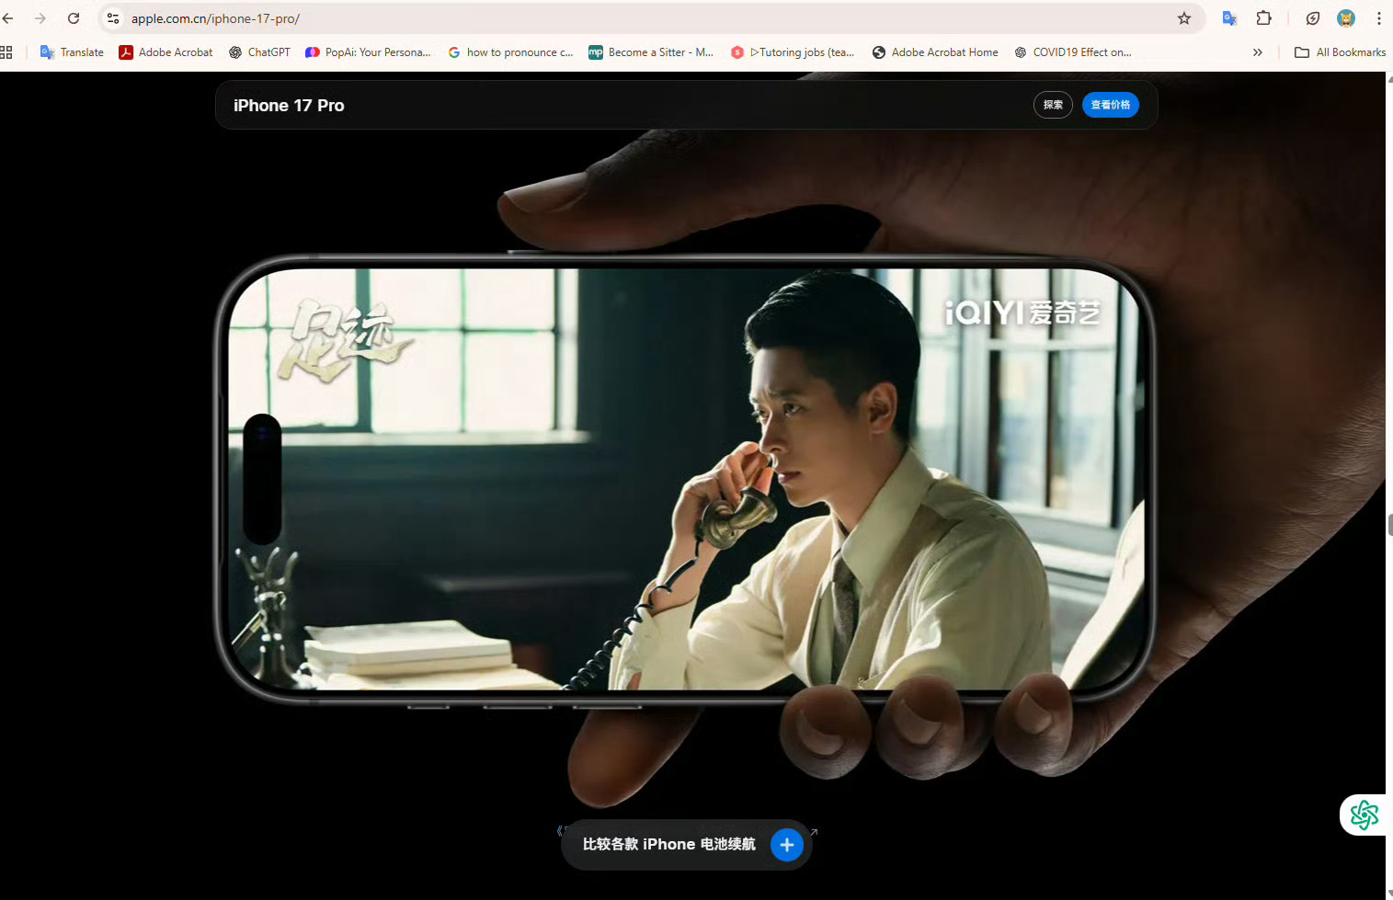Open the apps grid shortcut
Image resolution: width=1393 pixels, height=900 pixels.
6,52
